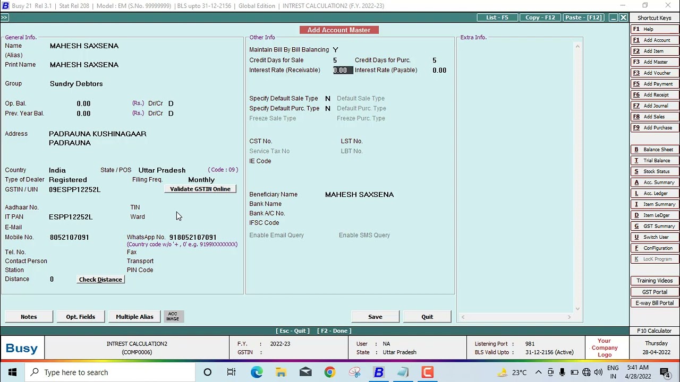
Task: Open F10 Calculator
Action: (654, 331)
